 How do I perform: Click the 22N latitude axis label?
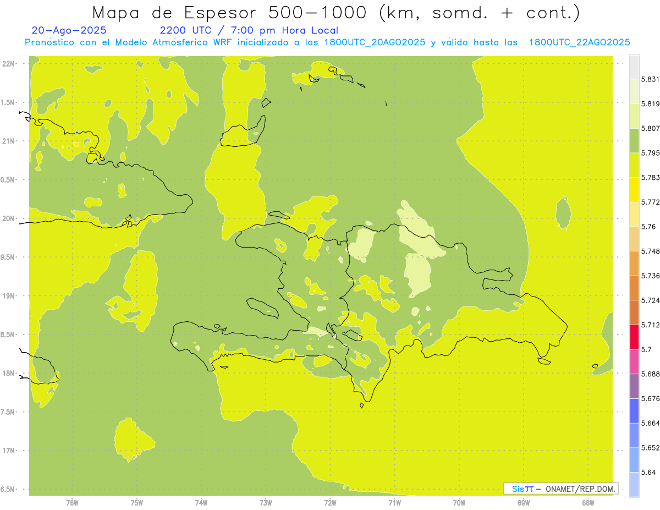click(9, 63)
